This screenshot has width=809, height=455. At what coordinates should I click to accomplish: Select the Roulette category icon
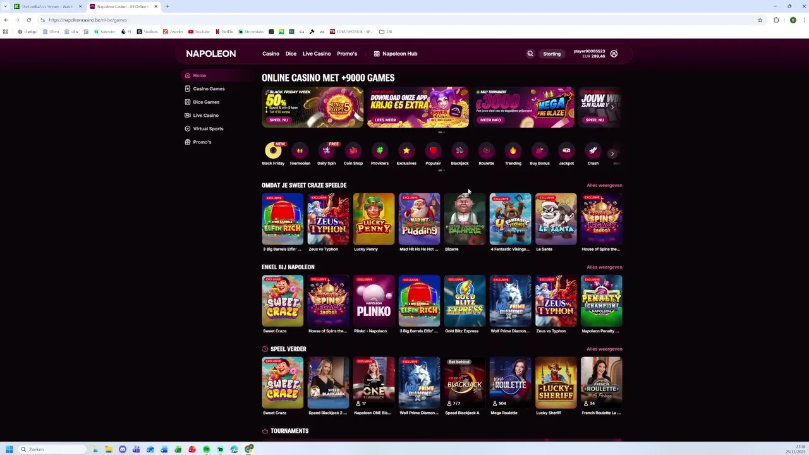click(x=486, y=150)
